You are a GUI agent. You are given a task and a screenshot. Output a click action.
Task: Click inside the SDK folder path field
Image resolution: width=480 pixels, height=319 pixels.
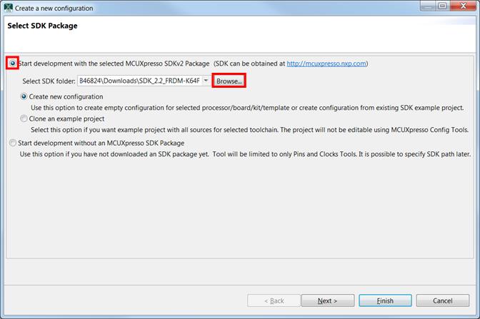point(143,81)
